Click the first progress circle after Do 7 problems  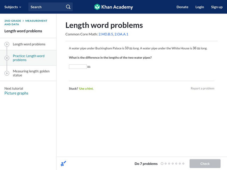tap(162, 163)
